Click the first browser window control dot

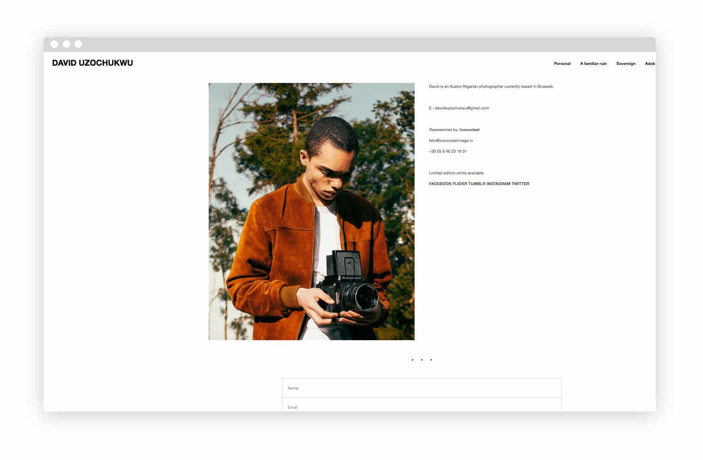(x=54, y=44)
